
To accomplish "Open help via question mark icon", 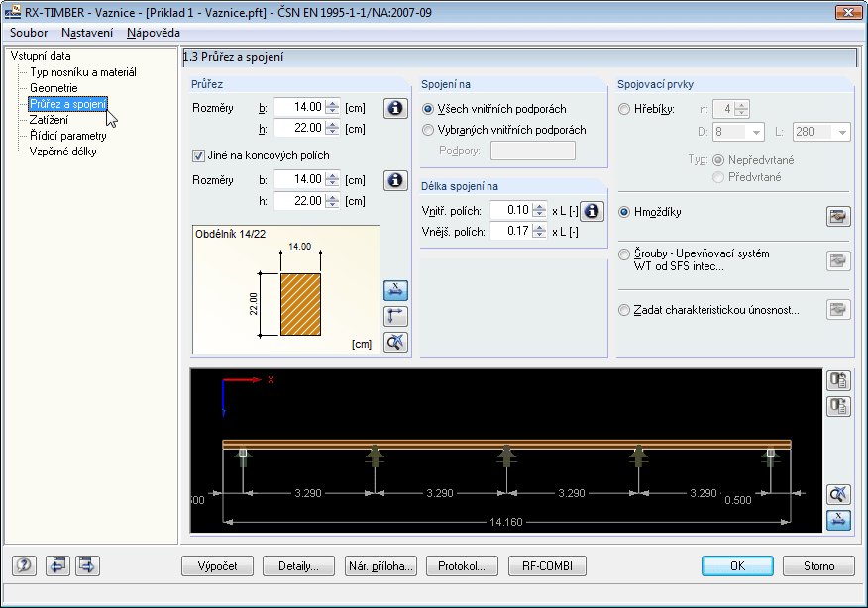I will tap(24, 565).
